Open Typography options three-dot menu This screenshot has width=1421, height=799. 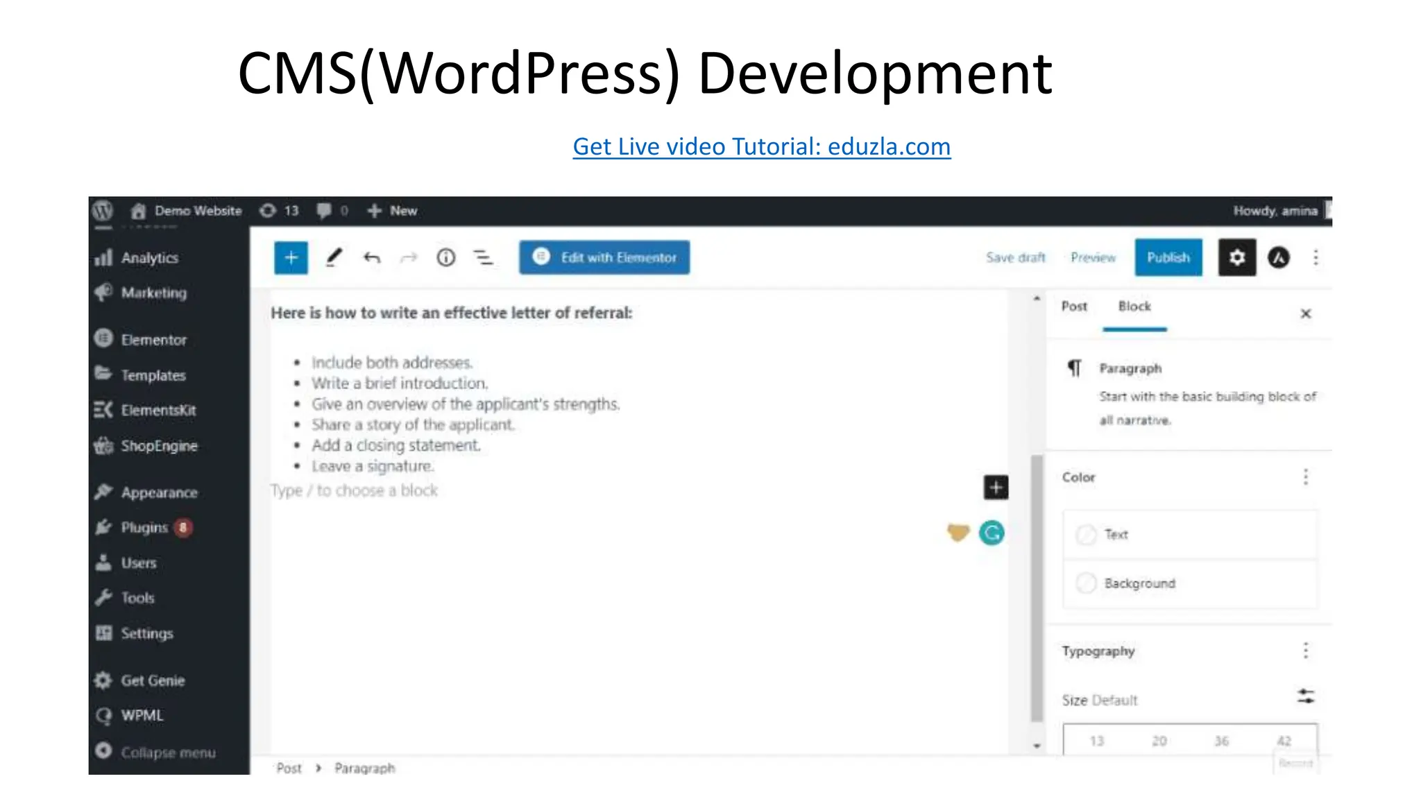tap(1306, 651)
